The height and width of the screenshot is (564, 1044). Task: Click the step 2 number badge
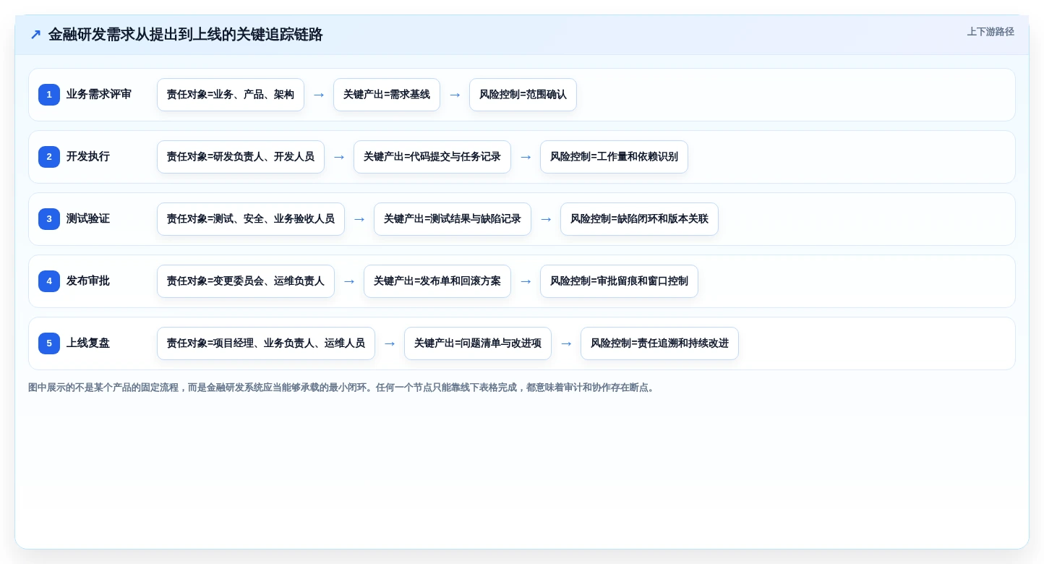[x=49, y=157]
